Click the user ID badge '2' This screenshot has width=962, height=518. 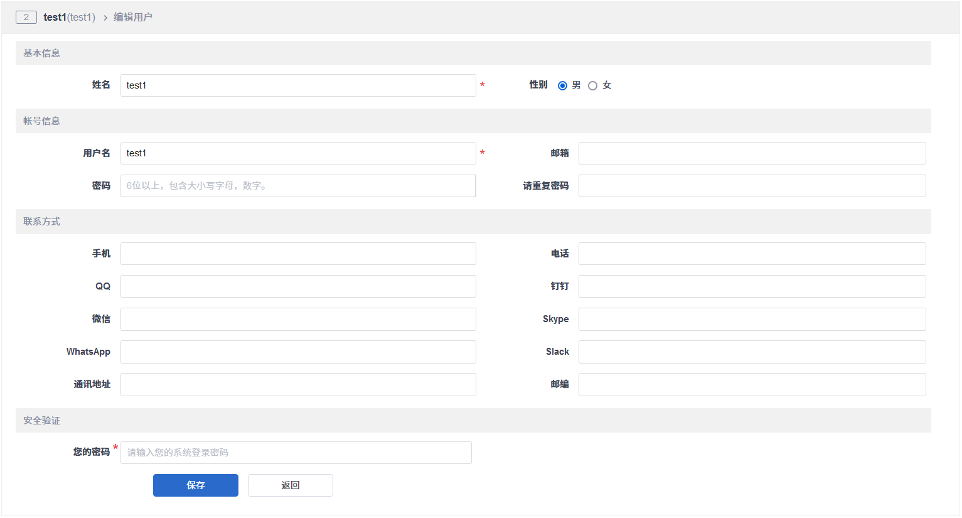point(26,18)
